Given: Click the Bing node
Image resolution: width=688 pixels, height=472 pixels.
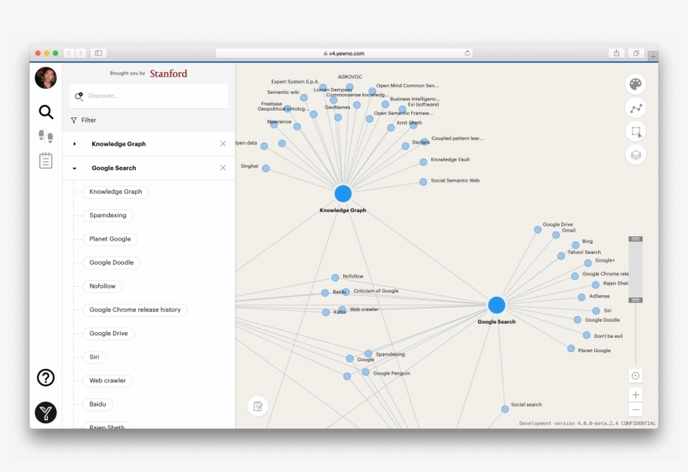Looking at the screenshot, I should [576, 245].
